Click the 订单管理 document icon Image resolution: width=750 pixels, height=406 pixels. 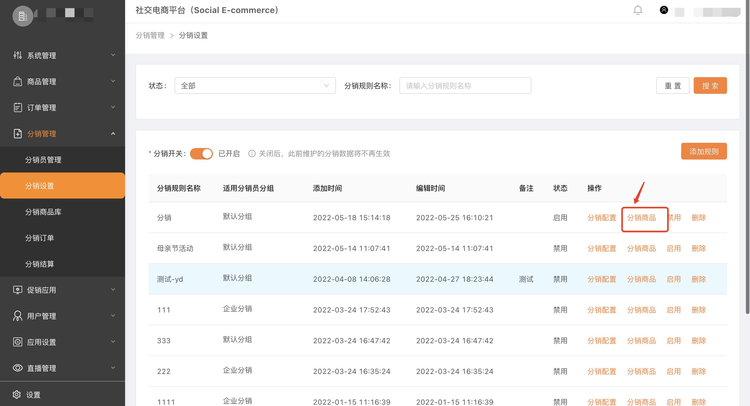point(17,107)
